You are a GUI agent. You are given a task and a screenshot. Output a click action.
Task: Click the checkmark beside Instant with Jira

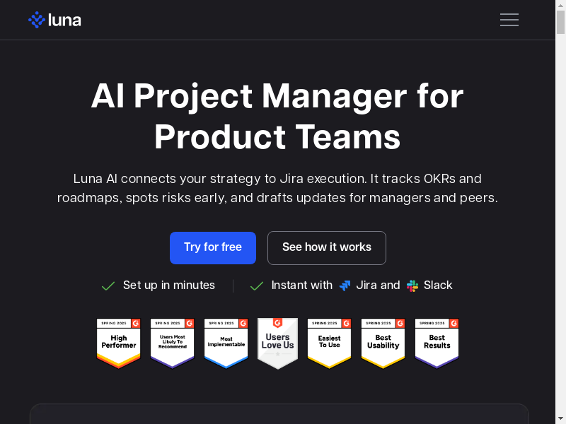pyautogui.click(x=257, y=285)
